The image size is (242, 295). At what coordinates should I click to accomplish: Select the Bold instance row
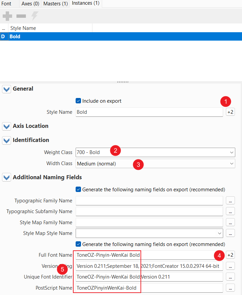[x=121, y=37]
